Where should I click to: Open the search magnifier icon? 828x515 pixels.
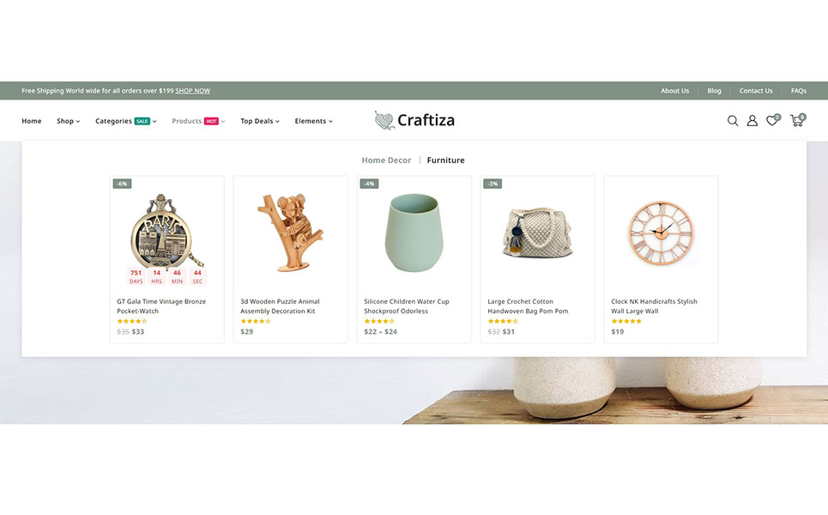pyautogui.click(x=733, y=121)
